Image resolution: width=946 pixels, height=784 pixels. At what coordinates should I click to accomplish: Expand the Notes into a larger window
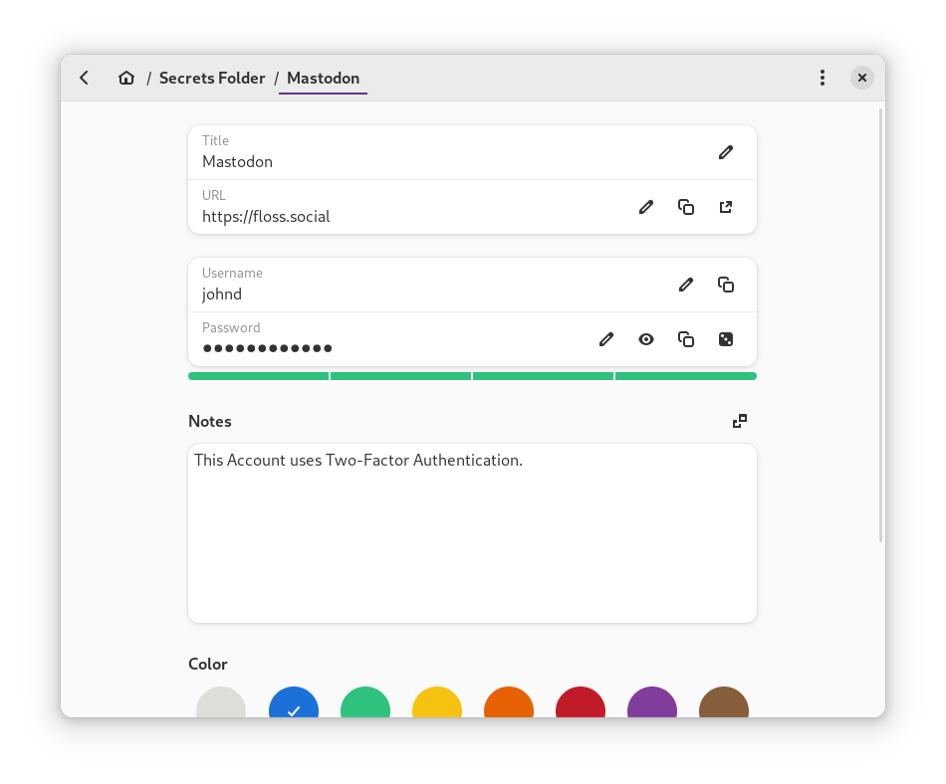point(740,421)
